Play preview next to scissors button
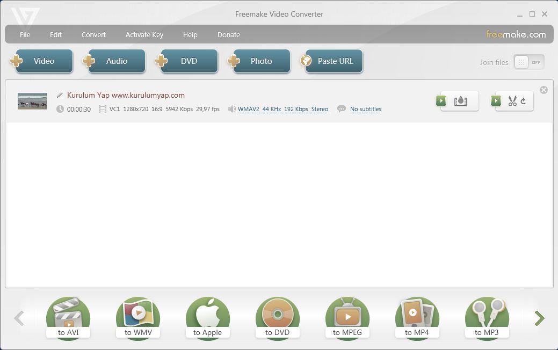 [496, 101]
